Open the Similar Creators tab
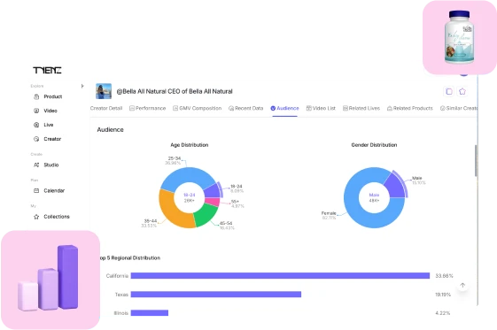 tap(459, 108)
